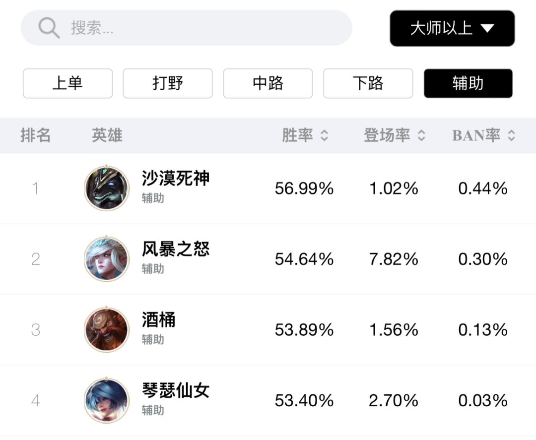Filter champions by 下路 position
536x440 pixels.
click(x=368, y=83)
